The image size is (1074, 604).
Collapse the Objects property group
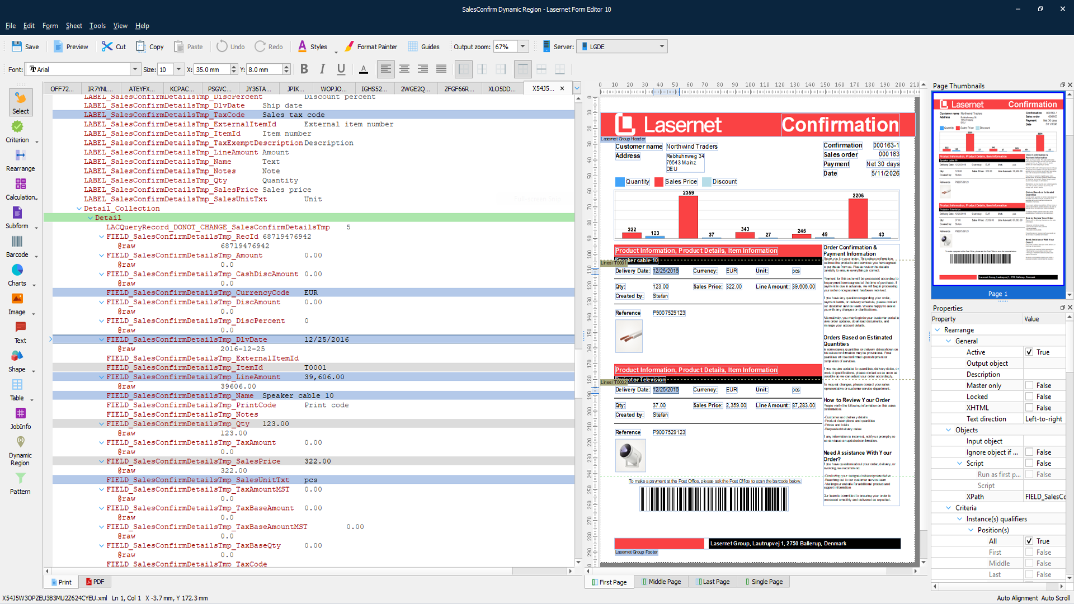pyautogui.click(x=949, y=430)
